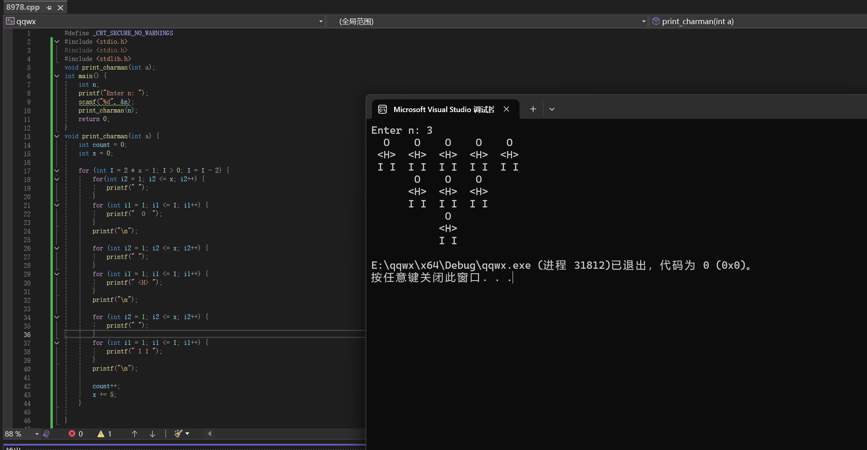This screenshot has width=867, height=450.
Task: Close the 8978.cpp file tab
Action: [x=61, y=7]
